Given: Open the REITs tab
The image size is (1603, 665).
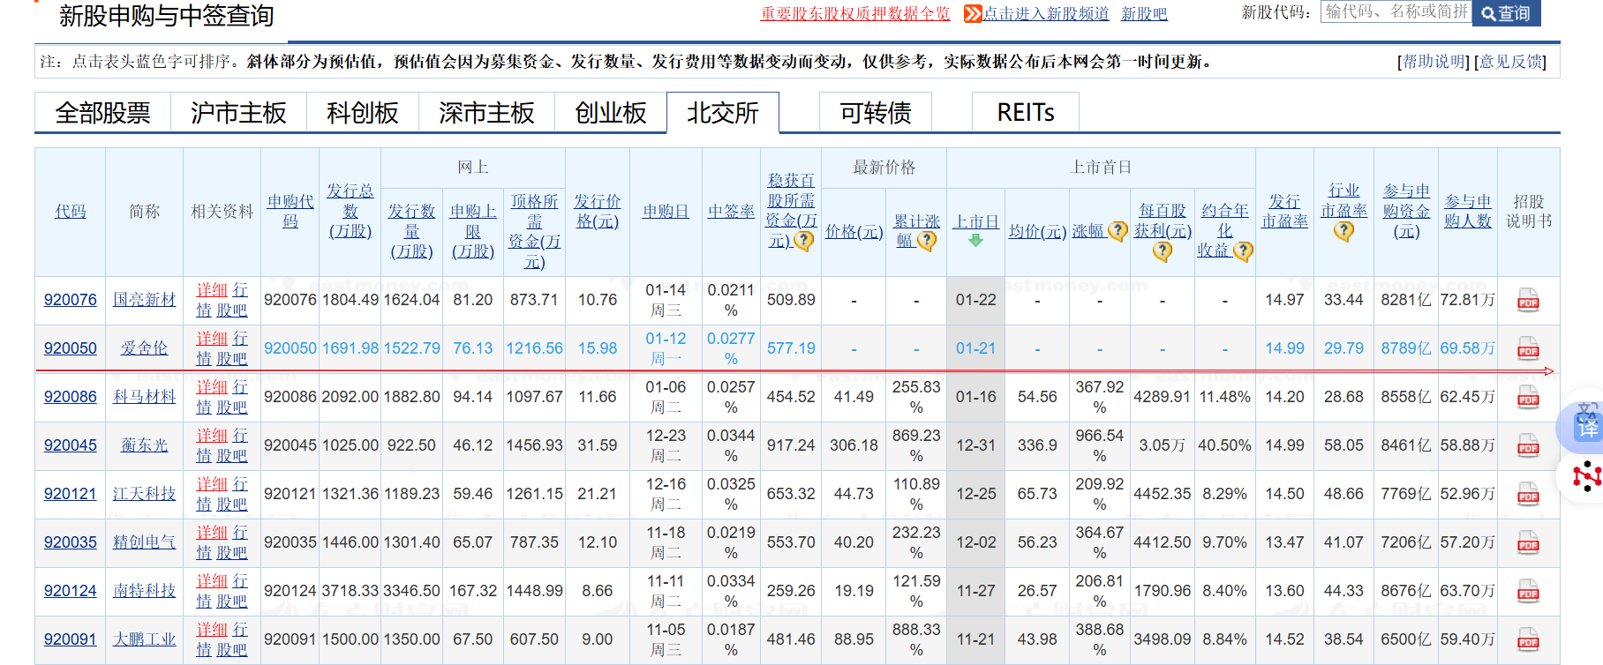Looking at the screenshot, I should click(x=1026, y=113).
